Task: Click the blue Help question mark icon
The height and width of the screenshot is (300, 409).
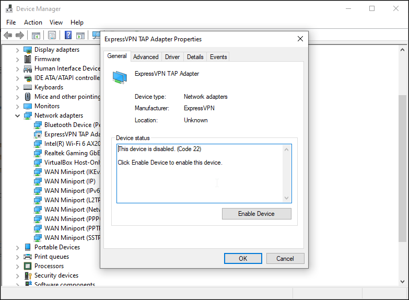Action: pyautogui.click(x=68, y=35)
